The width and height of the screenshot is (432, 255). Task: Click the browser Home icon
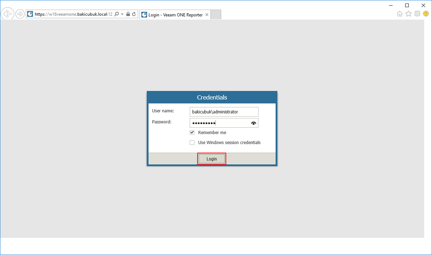(x=400, y=14)
